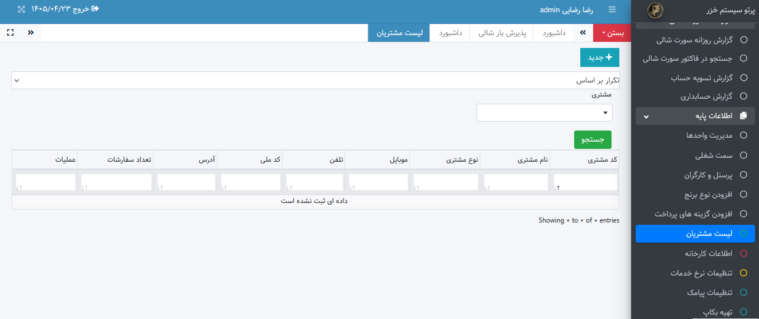This screenshot has height=319, width=759.
Task: Switch to the داشبورد tab next to بستن
Action: pos(554,33)
